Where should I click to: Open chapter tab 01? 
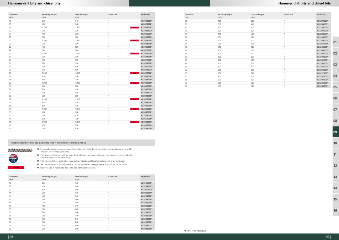[335, 42]
